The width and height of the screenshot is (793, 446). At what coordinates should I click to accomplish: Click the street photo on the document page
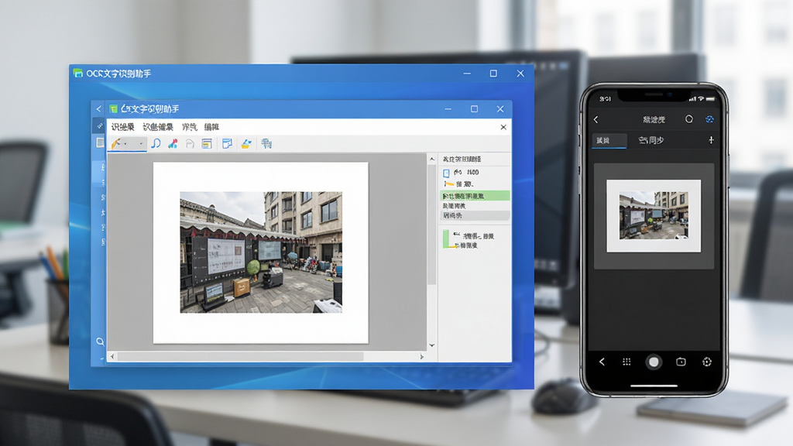point(261,252)
